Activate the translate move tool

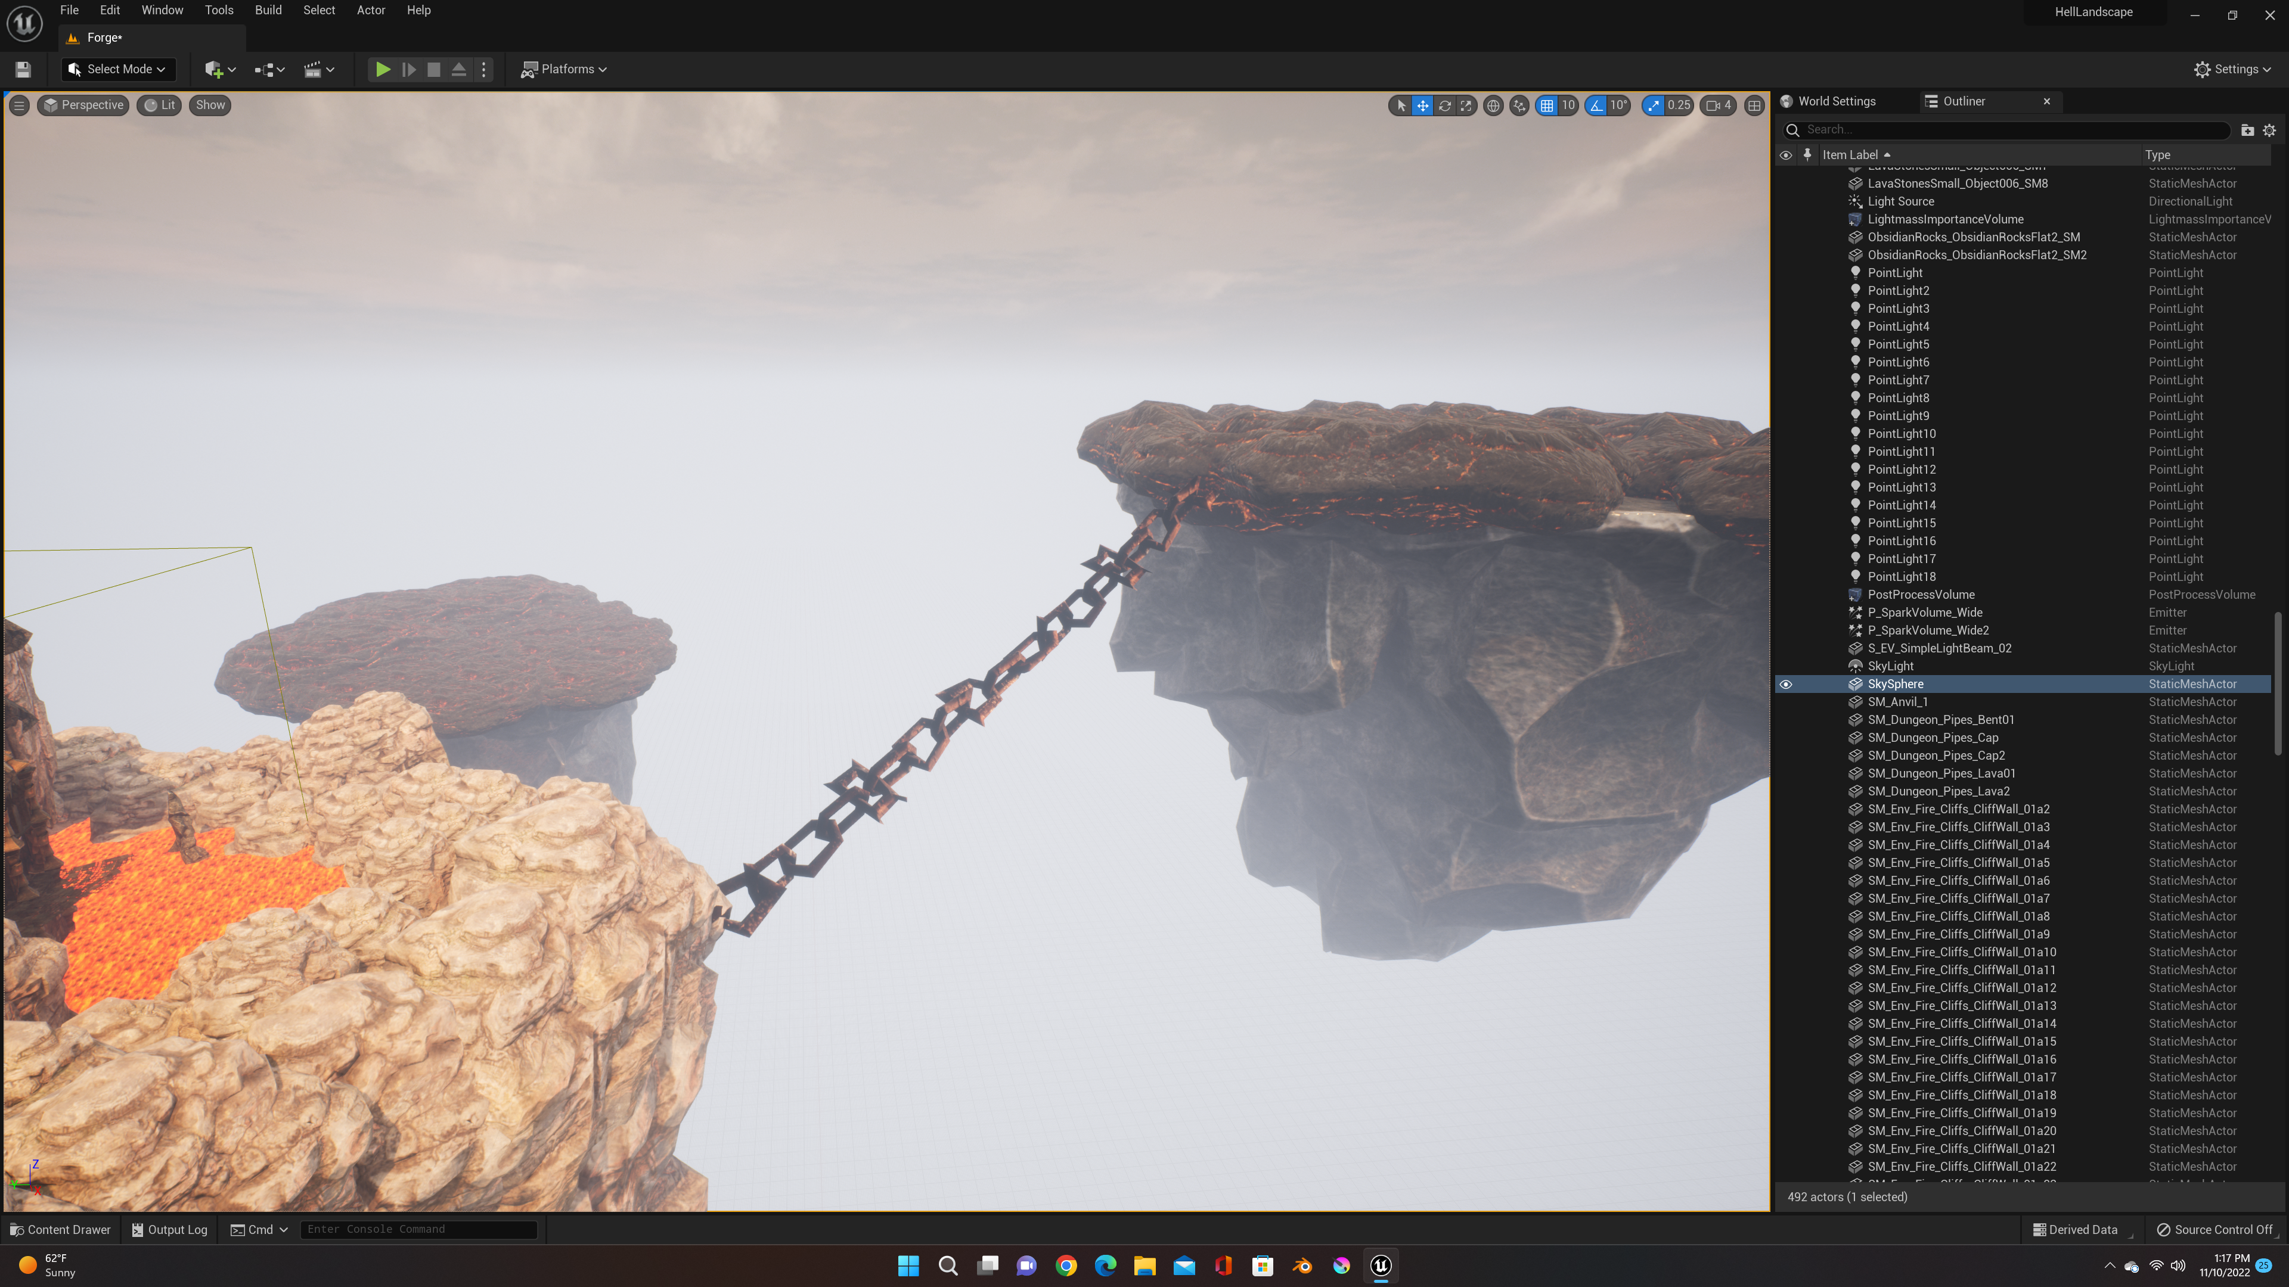coord(1423,105)
